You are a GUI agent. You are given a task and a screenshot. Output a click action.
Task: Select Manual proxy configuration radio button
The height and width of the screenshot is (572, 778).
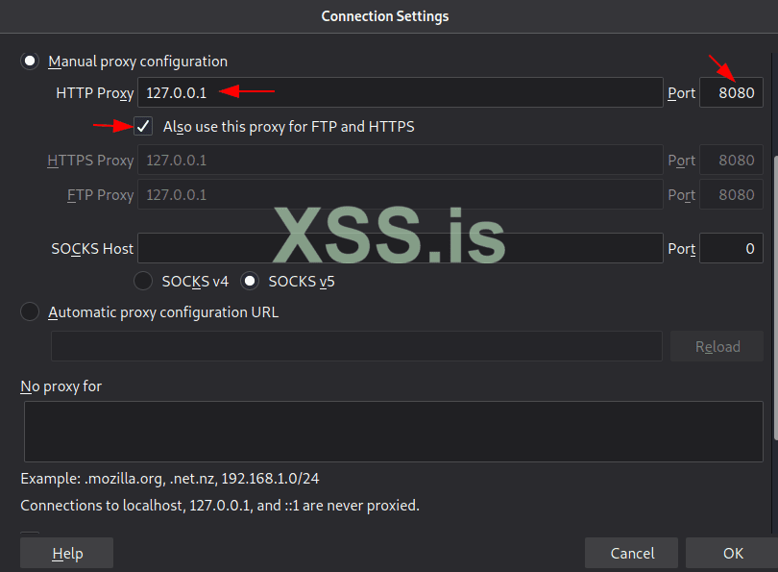31,62
